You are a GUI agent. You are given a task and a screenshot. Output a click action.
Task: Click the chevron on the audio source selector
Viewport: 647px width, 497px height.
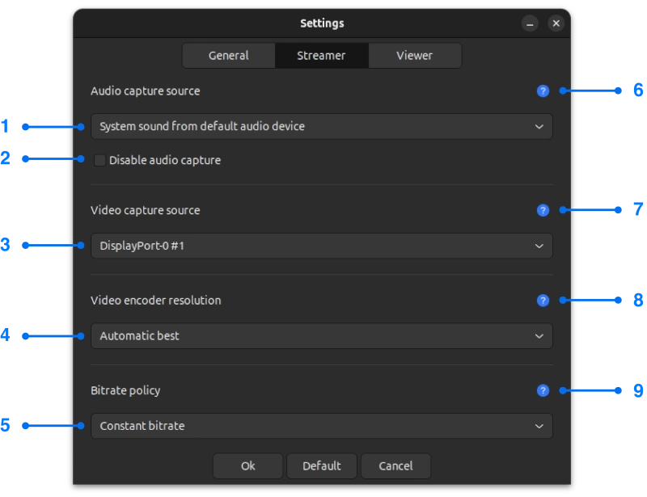pyautogui.click(x=539, y=126)
